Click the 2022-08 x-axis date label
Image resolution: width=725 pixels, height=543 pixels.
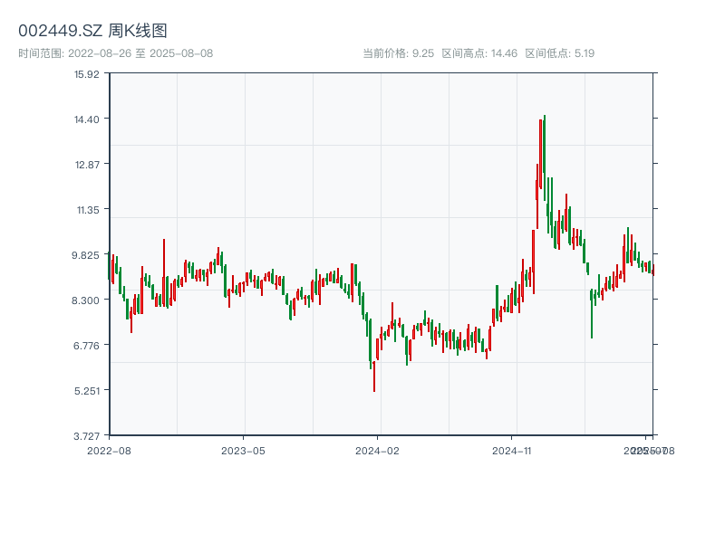(109, 450)
